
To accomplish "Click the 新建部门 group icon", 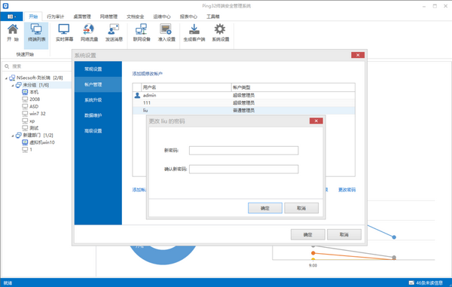I will [18, 135].
